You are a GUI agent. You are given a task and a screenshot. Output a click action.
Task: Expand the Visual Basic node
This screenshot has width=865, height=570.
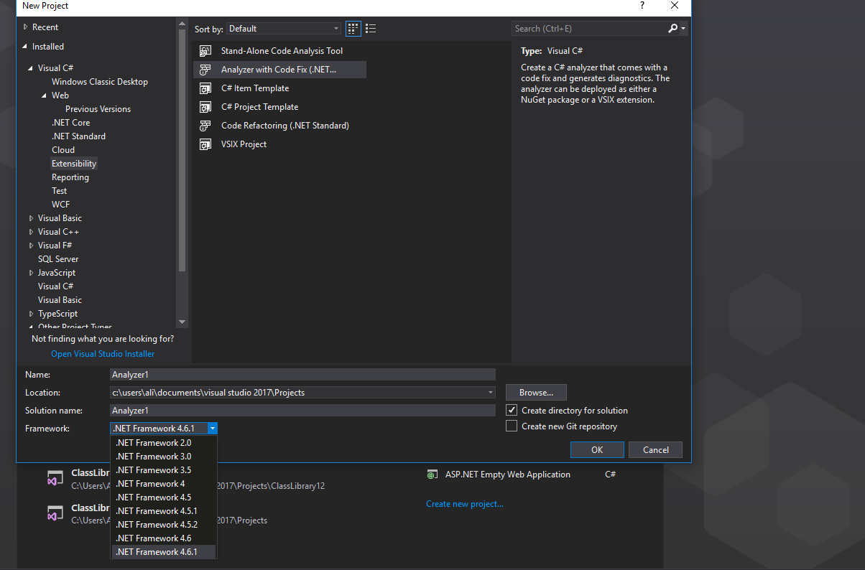[x=30, y=218]
